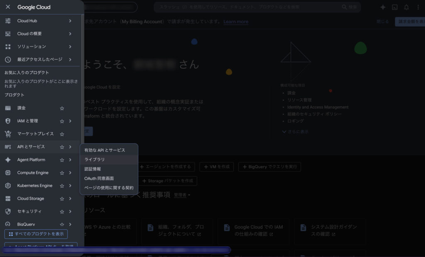Click the Google Cloud logo
Screen dimensions: 425x257
pyautogui.click(x=34, y=7)
